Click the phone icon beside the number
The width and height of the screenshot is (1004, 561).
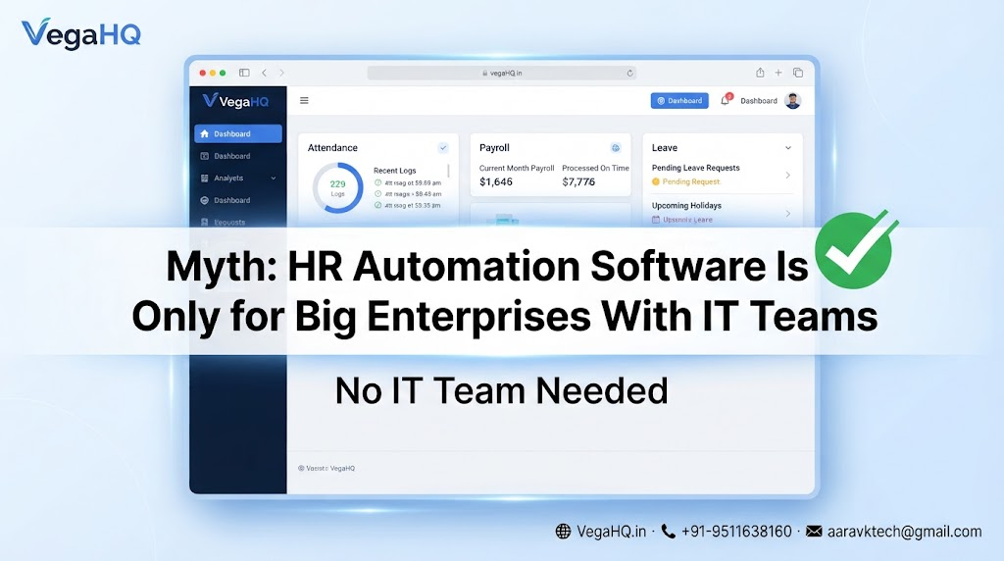click(x=669, y=532)
